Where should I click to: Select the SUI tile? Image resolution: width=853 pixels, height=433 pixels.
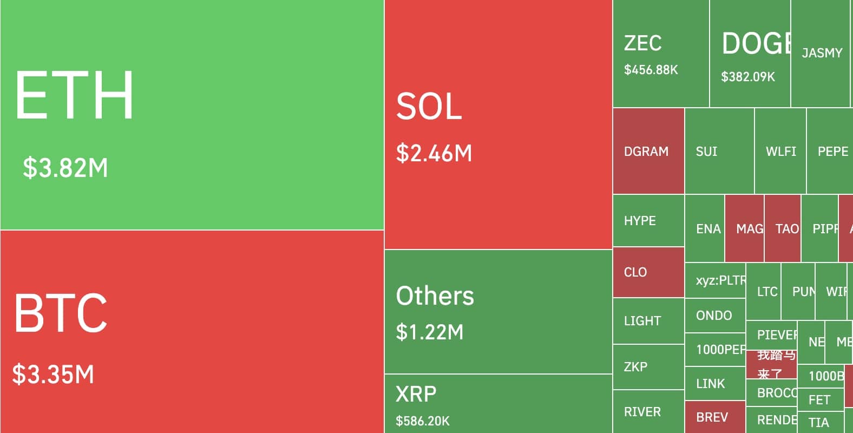719,151
